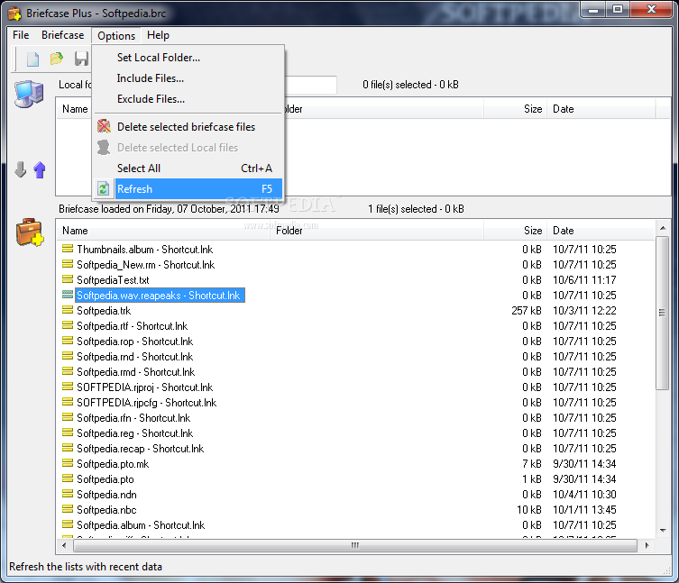This screenshot has height=583, width=679.
Task: Click the briefcase icon beside file list
Action: pyautogui.click(x=30, y=232)
